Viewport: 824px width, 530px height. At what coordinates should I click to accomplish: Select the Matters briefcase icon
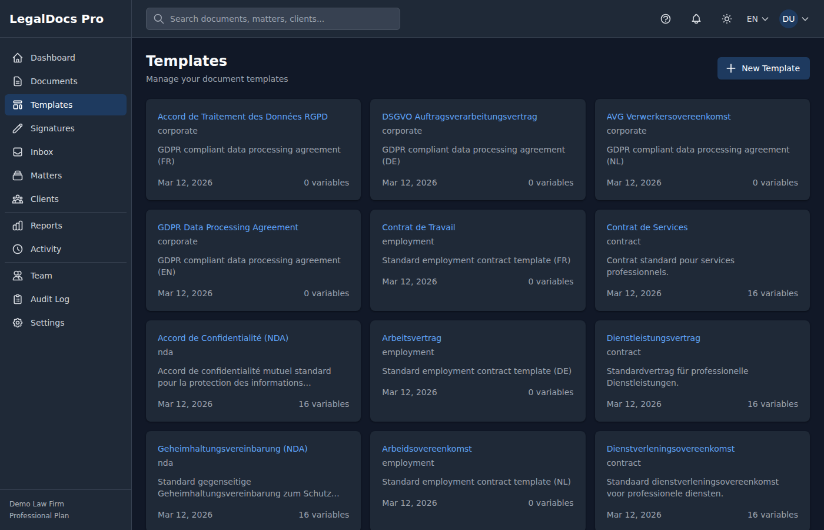pyautogui.click(x=18, y=175)
